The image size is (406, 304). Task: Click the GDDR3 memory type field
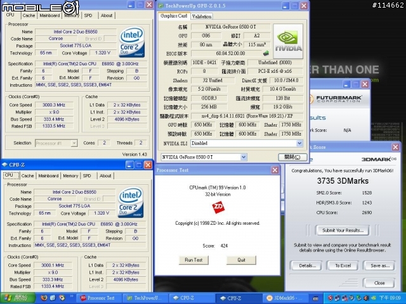coord(209,99)
